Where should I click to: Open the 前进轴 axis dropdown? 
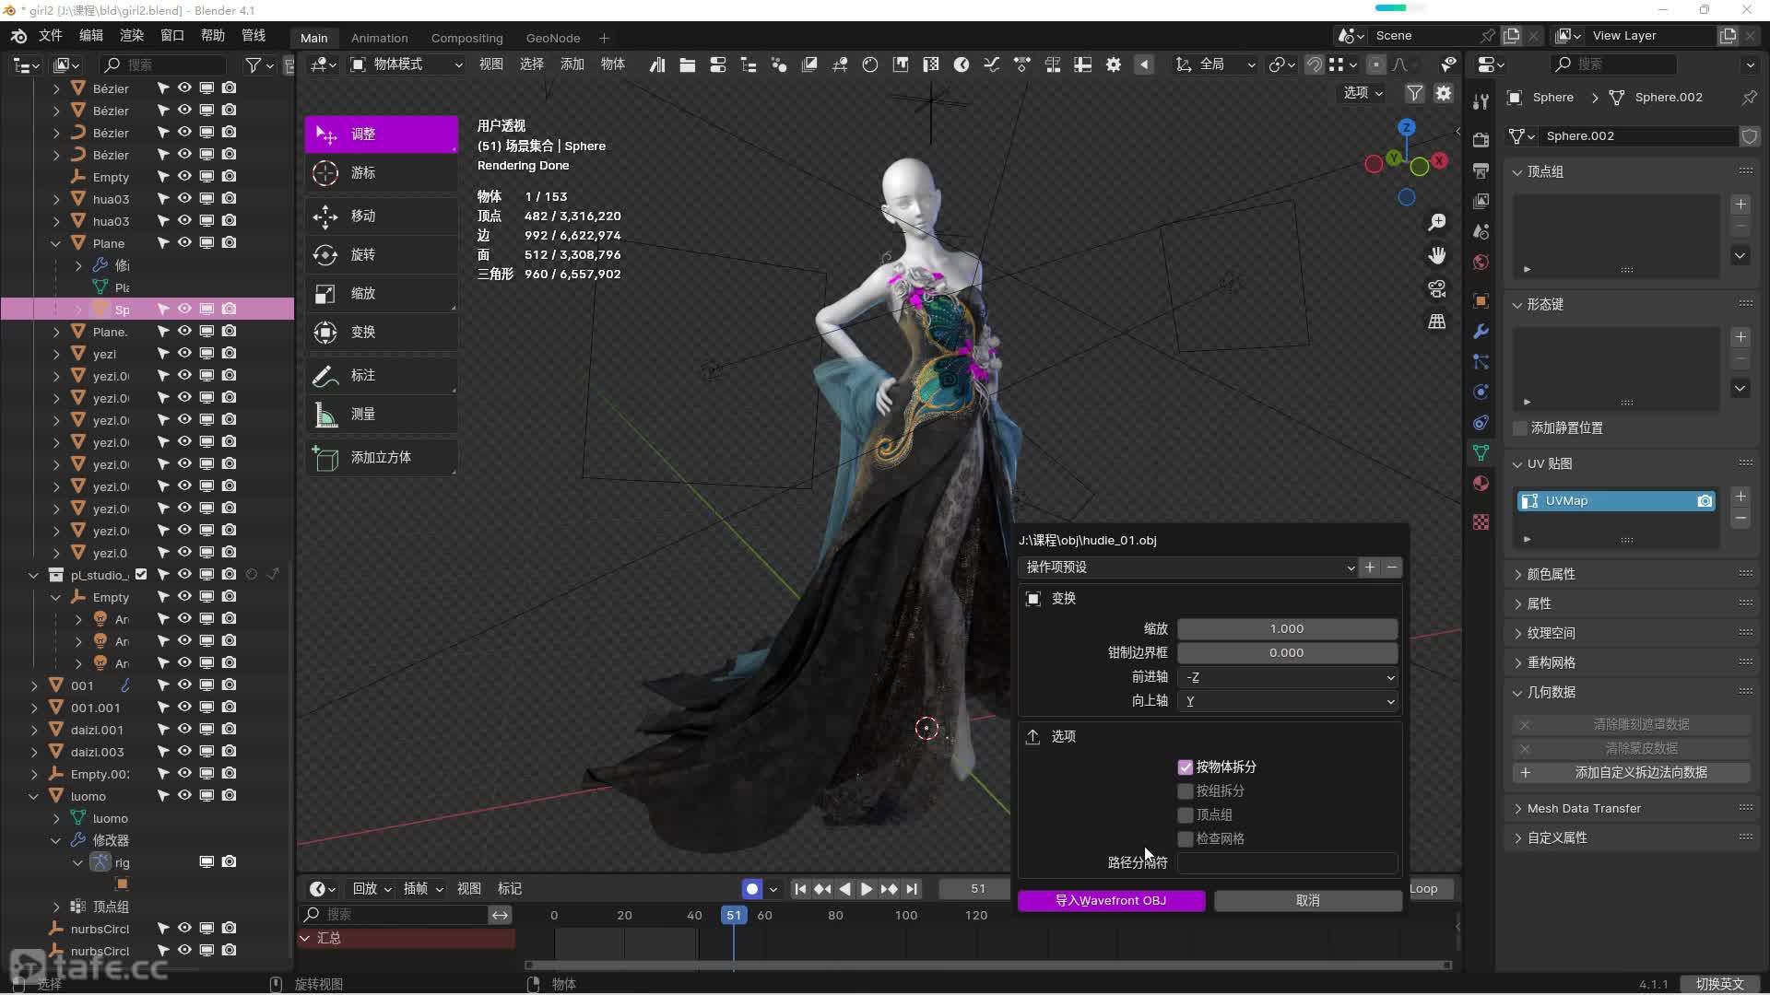point(1287,677)
